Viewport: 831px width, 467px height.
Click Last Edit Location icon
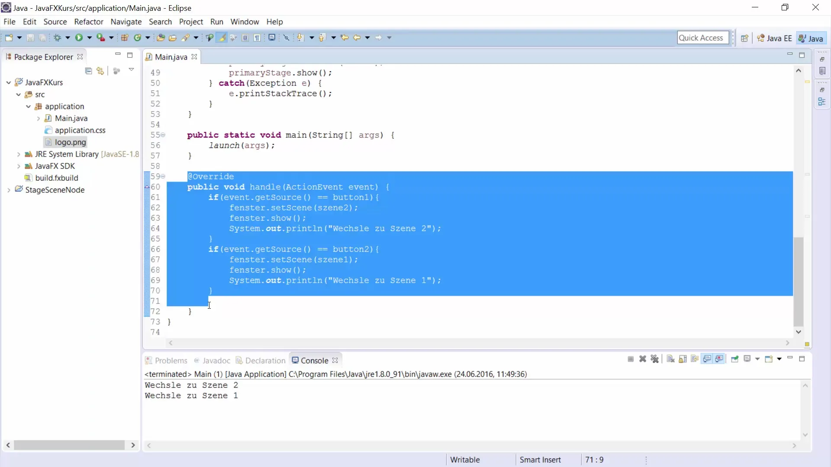345,38
